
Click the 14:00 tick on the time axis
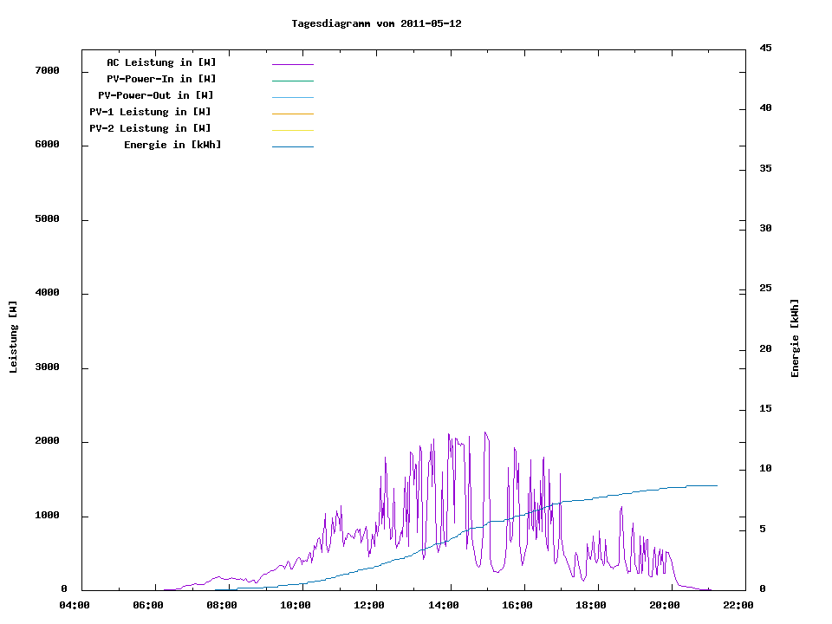[444, 605]
